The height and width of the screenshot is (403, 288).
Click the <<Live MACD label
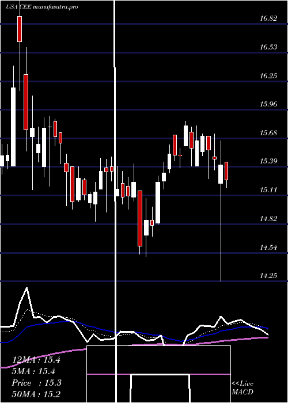tap(242, 388)
